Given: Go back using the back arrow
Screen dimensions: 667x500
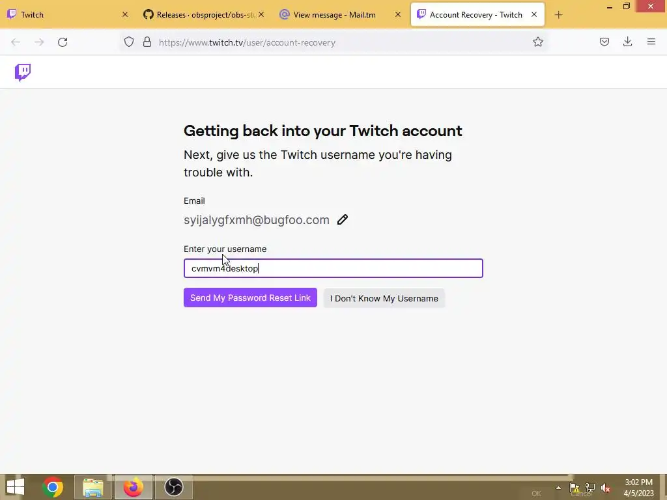Looking at the screenshot, I should point(16,42).
